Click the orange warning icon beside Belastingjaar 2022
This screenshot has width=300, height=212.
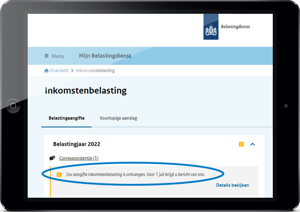click(x=241, y=144)
